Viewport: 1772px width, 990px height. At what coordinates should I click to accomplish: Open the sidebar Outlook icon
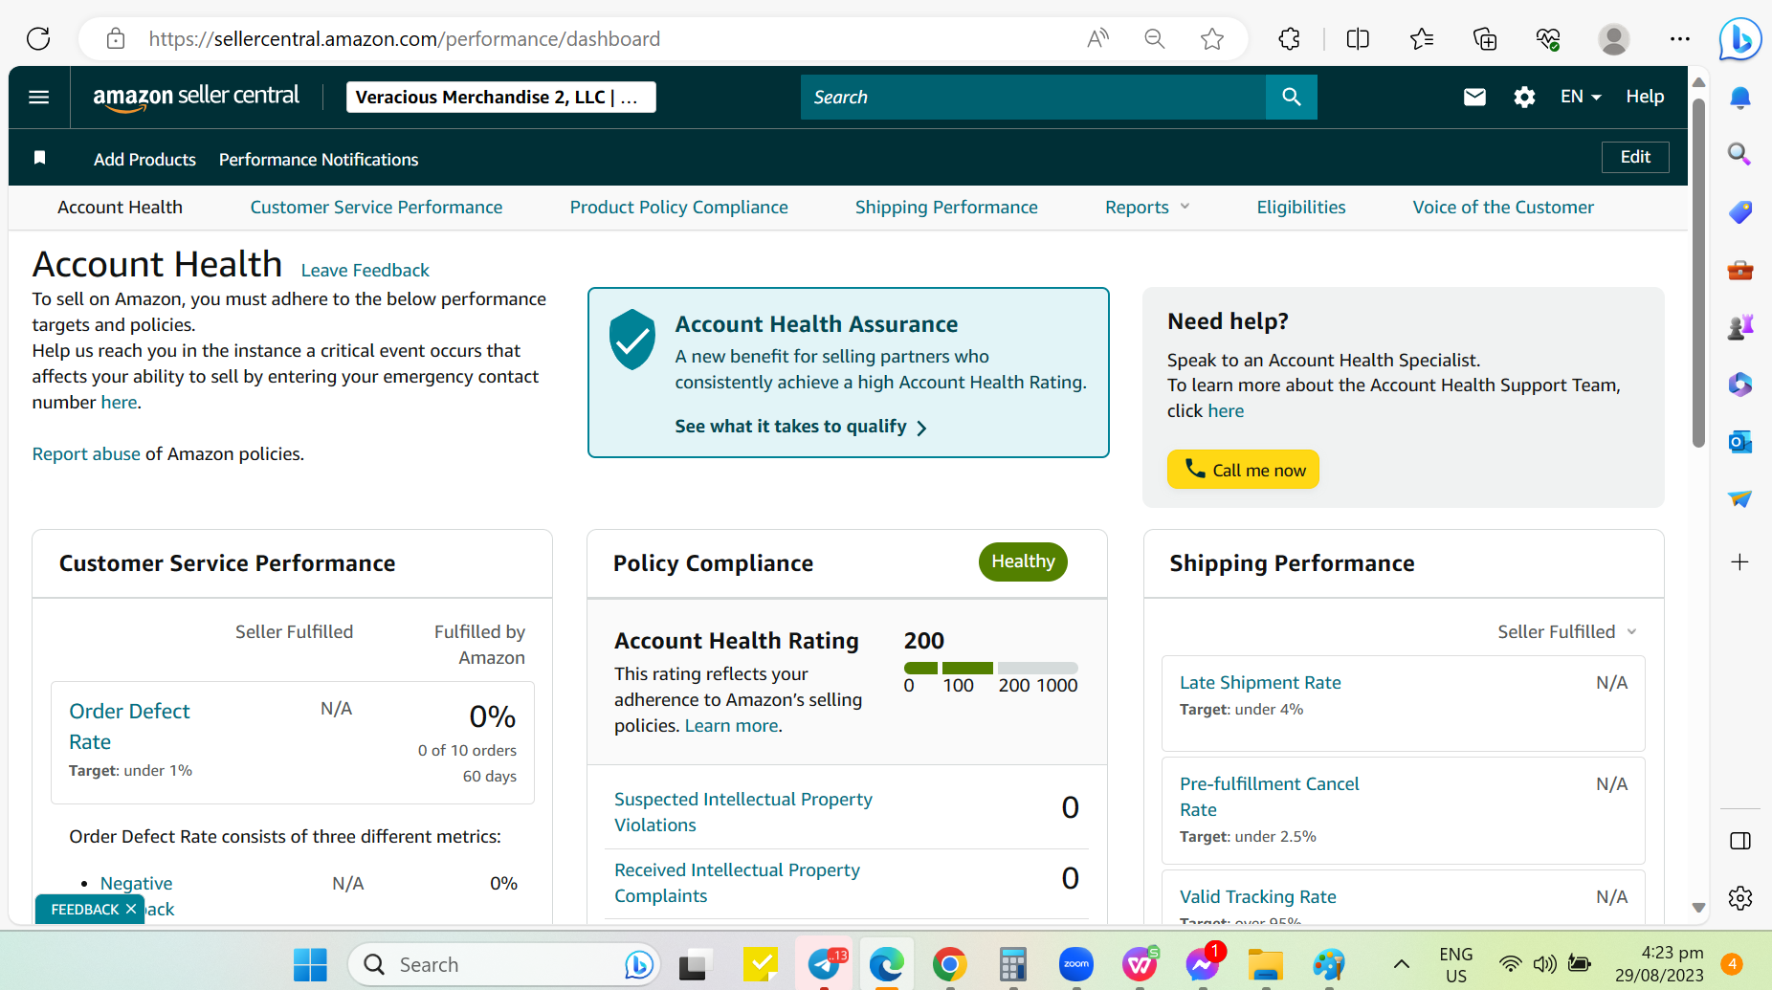click(x=1740, y=441)
